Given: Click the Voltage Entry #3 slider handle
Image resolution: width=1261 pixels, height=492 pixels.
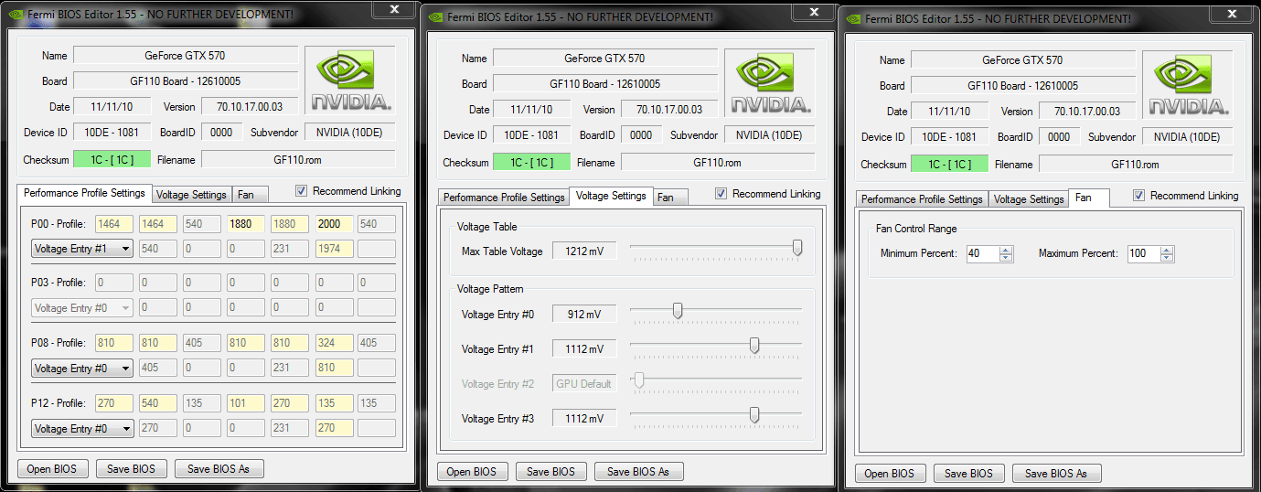Looking at the screenshot, I should pyautogui.click(x=754, y=415).
